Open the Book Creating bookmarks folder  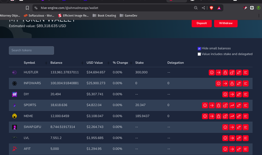coord(104,16)
